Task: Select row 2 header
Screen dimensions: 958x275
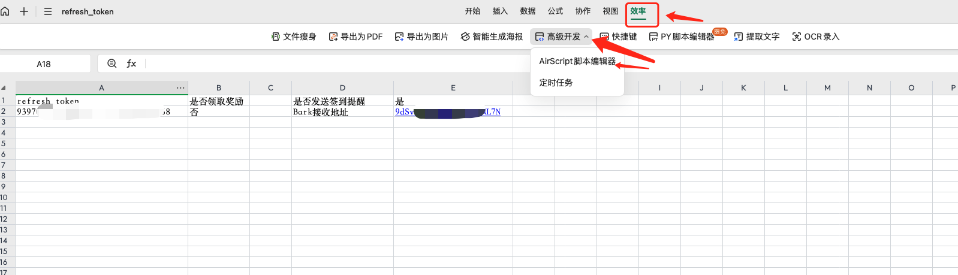Action: (4, 111)
